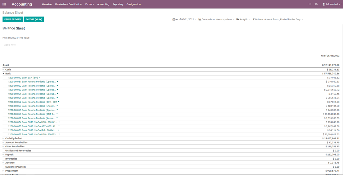Click the Print Preview button
This screenshot has width=343, height=175.
[13, 19]
